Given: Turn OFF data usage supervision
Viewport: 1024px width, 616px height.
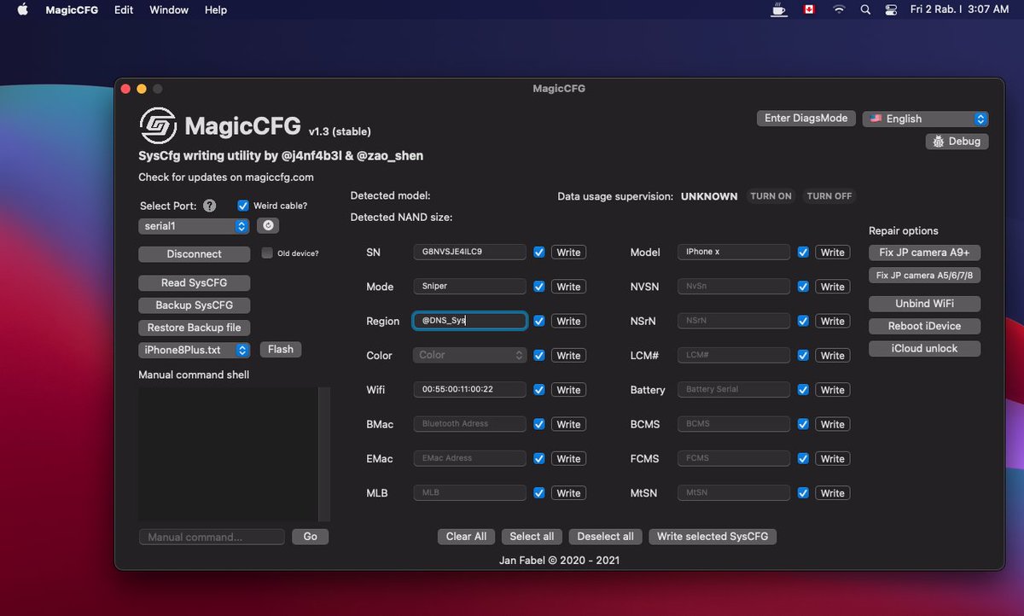Looking at the screenshot, I should [x=829, y=196].
